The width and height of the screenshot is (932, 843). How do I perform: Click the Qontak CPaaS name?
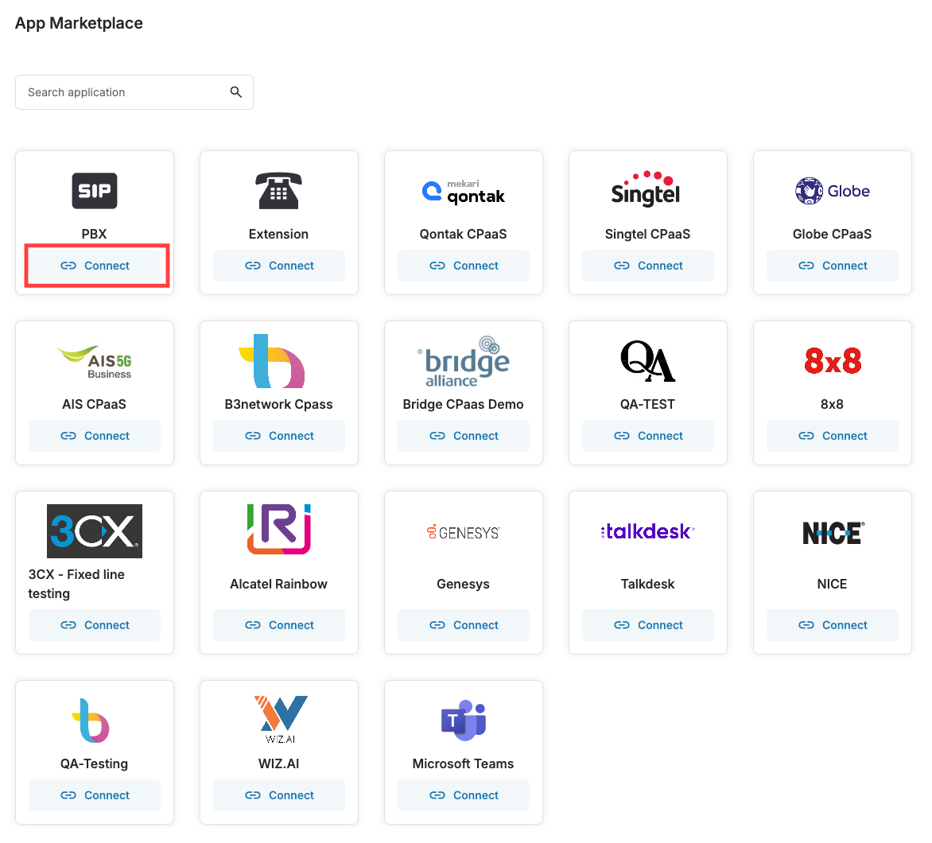coord(464,235)
